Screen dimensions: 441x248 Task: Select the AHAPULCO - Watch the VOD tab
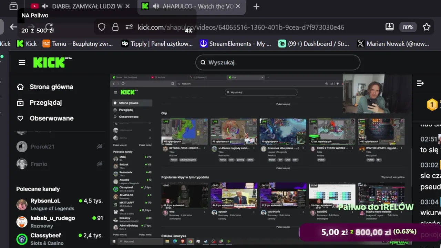coord(198,6)
